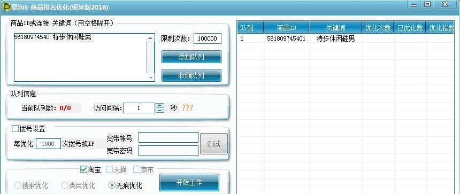Click textarea scrollbar up arrow

(150, 38)
